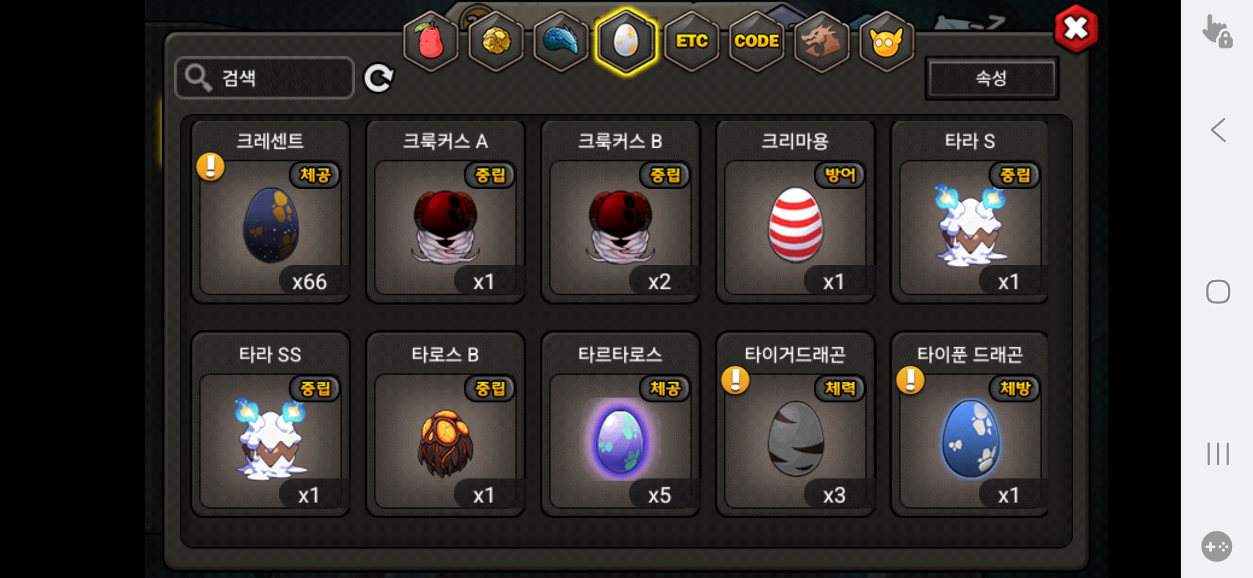The height and width of the screenshot is (578, 1253).
Task: Open the CODE tab
Action: coord(756,41)
